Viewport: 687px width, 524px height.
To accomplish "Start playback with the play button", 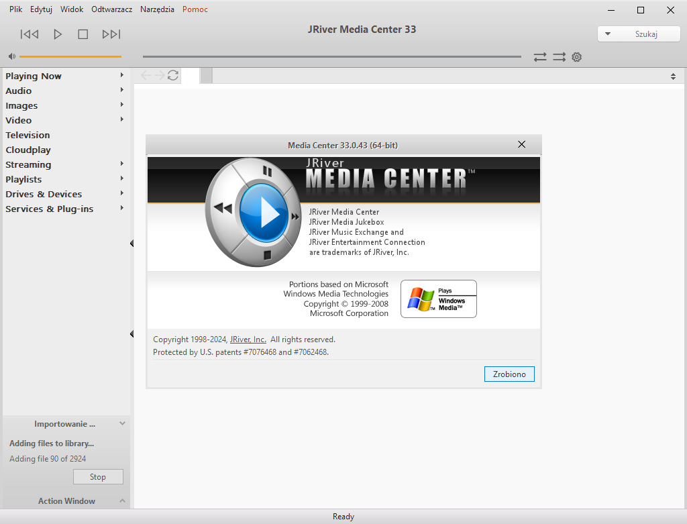I will point(58,34).
